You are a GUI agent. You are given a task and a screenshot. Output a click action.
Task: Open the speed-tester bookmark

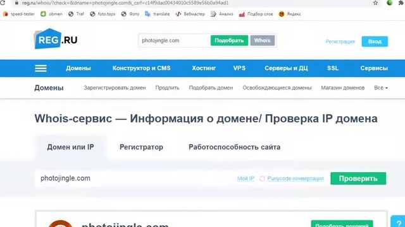(18, 14)
